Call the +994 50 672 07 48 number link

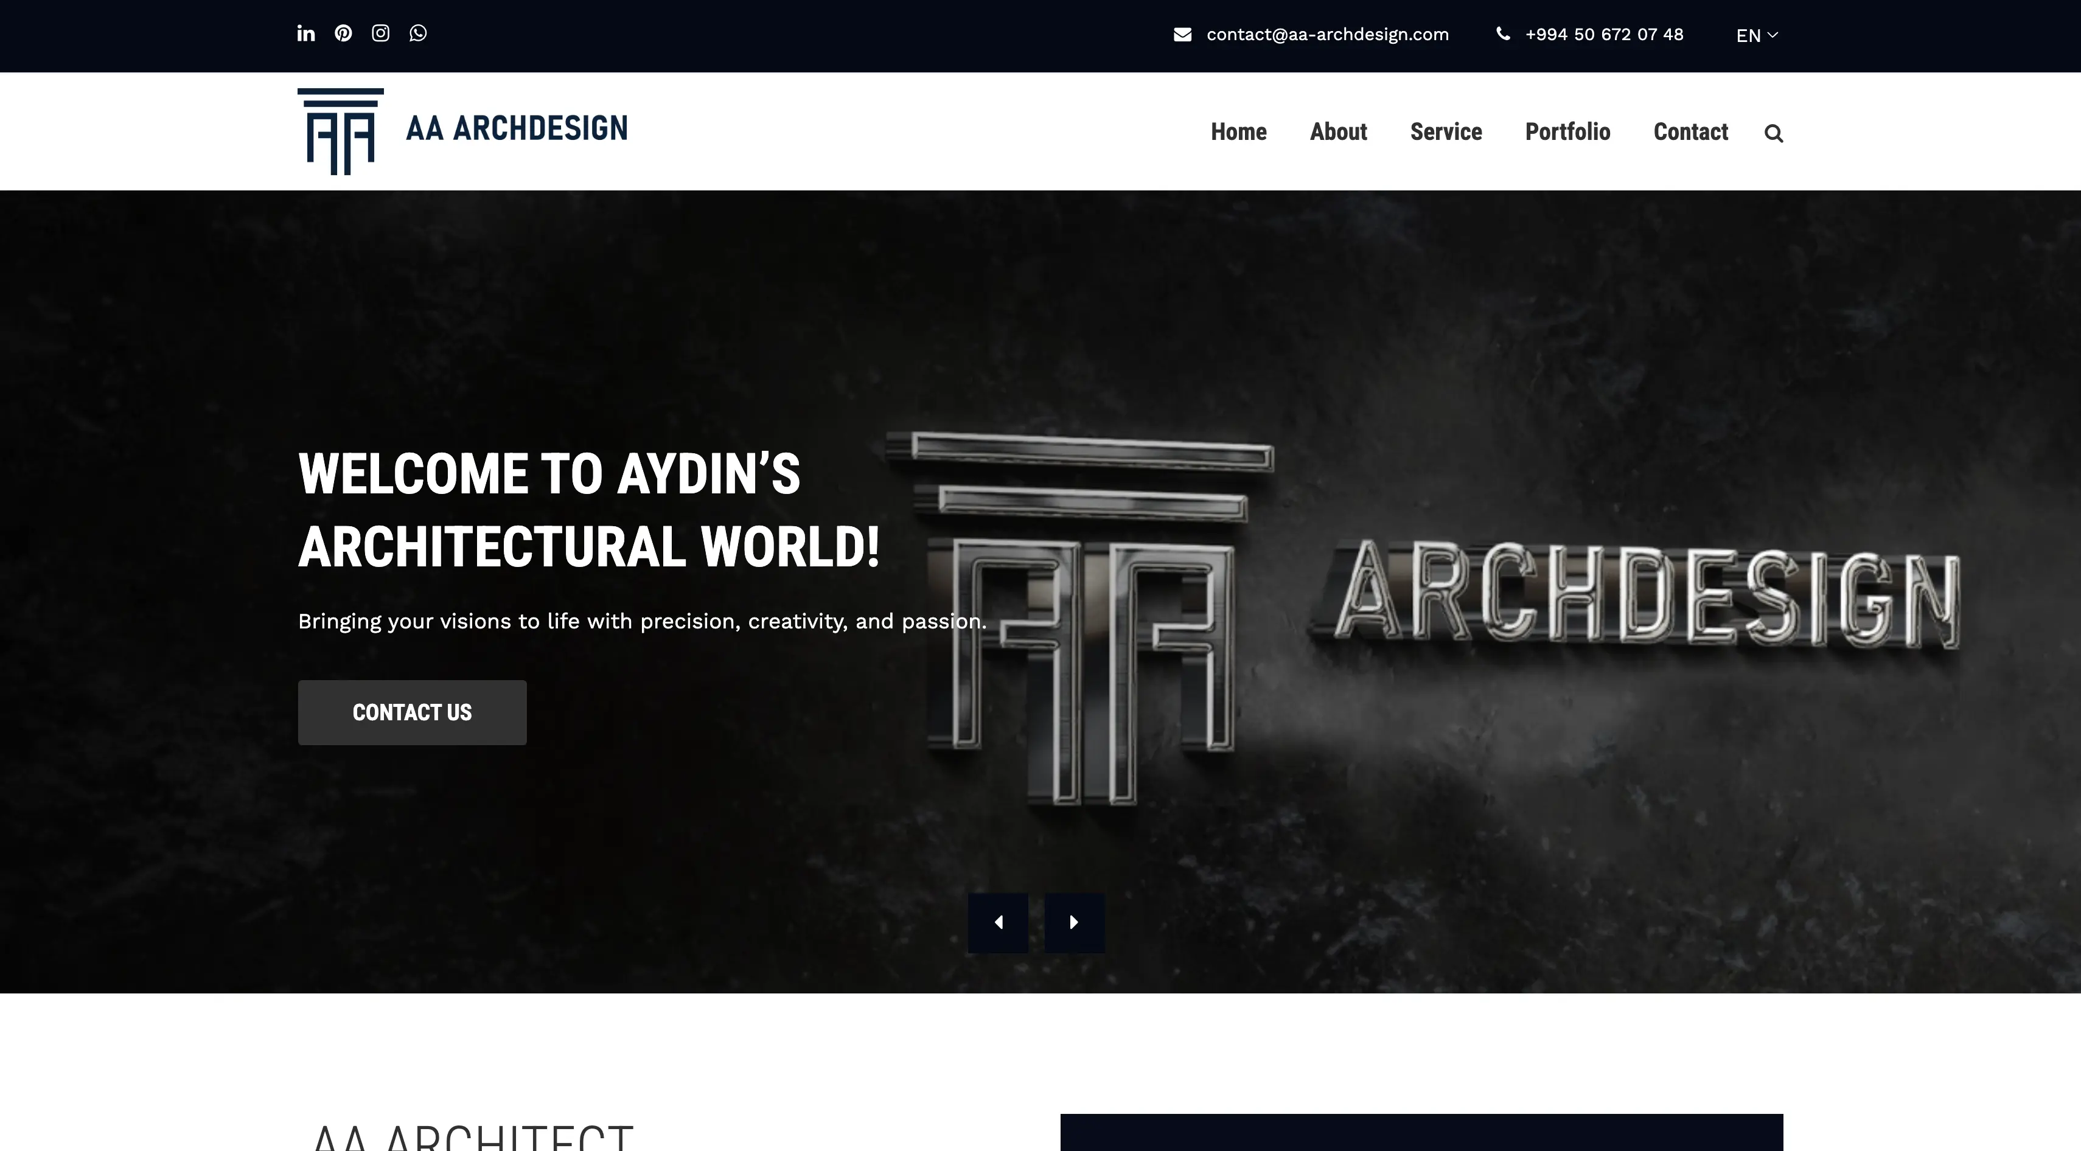[x=1603, y=34]
